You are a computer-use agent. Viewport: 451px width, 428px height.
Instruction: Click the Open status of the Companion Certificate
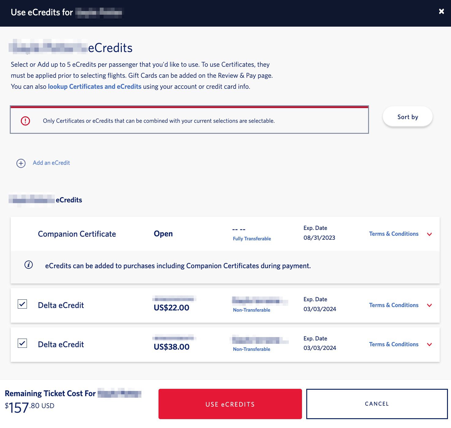point(163,234)
